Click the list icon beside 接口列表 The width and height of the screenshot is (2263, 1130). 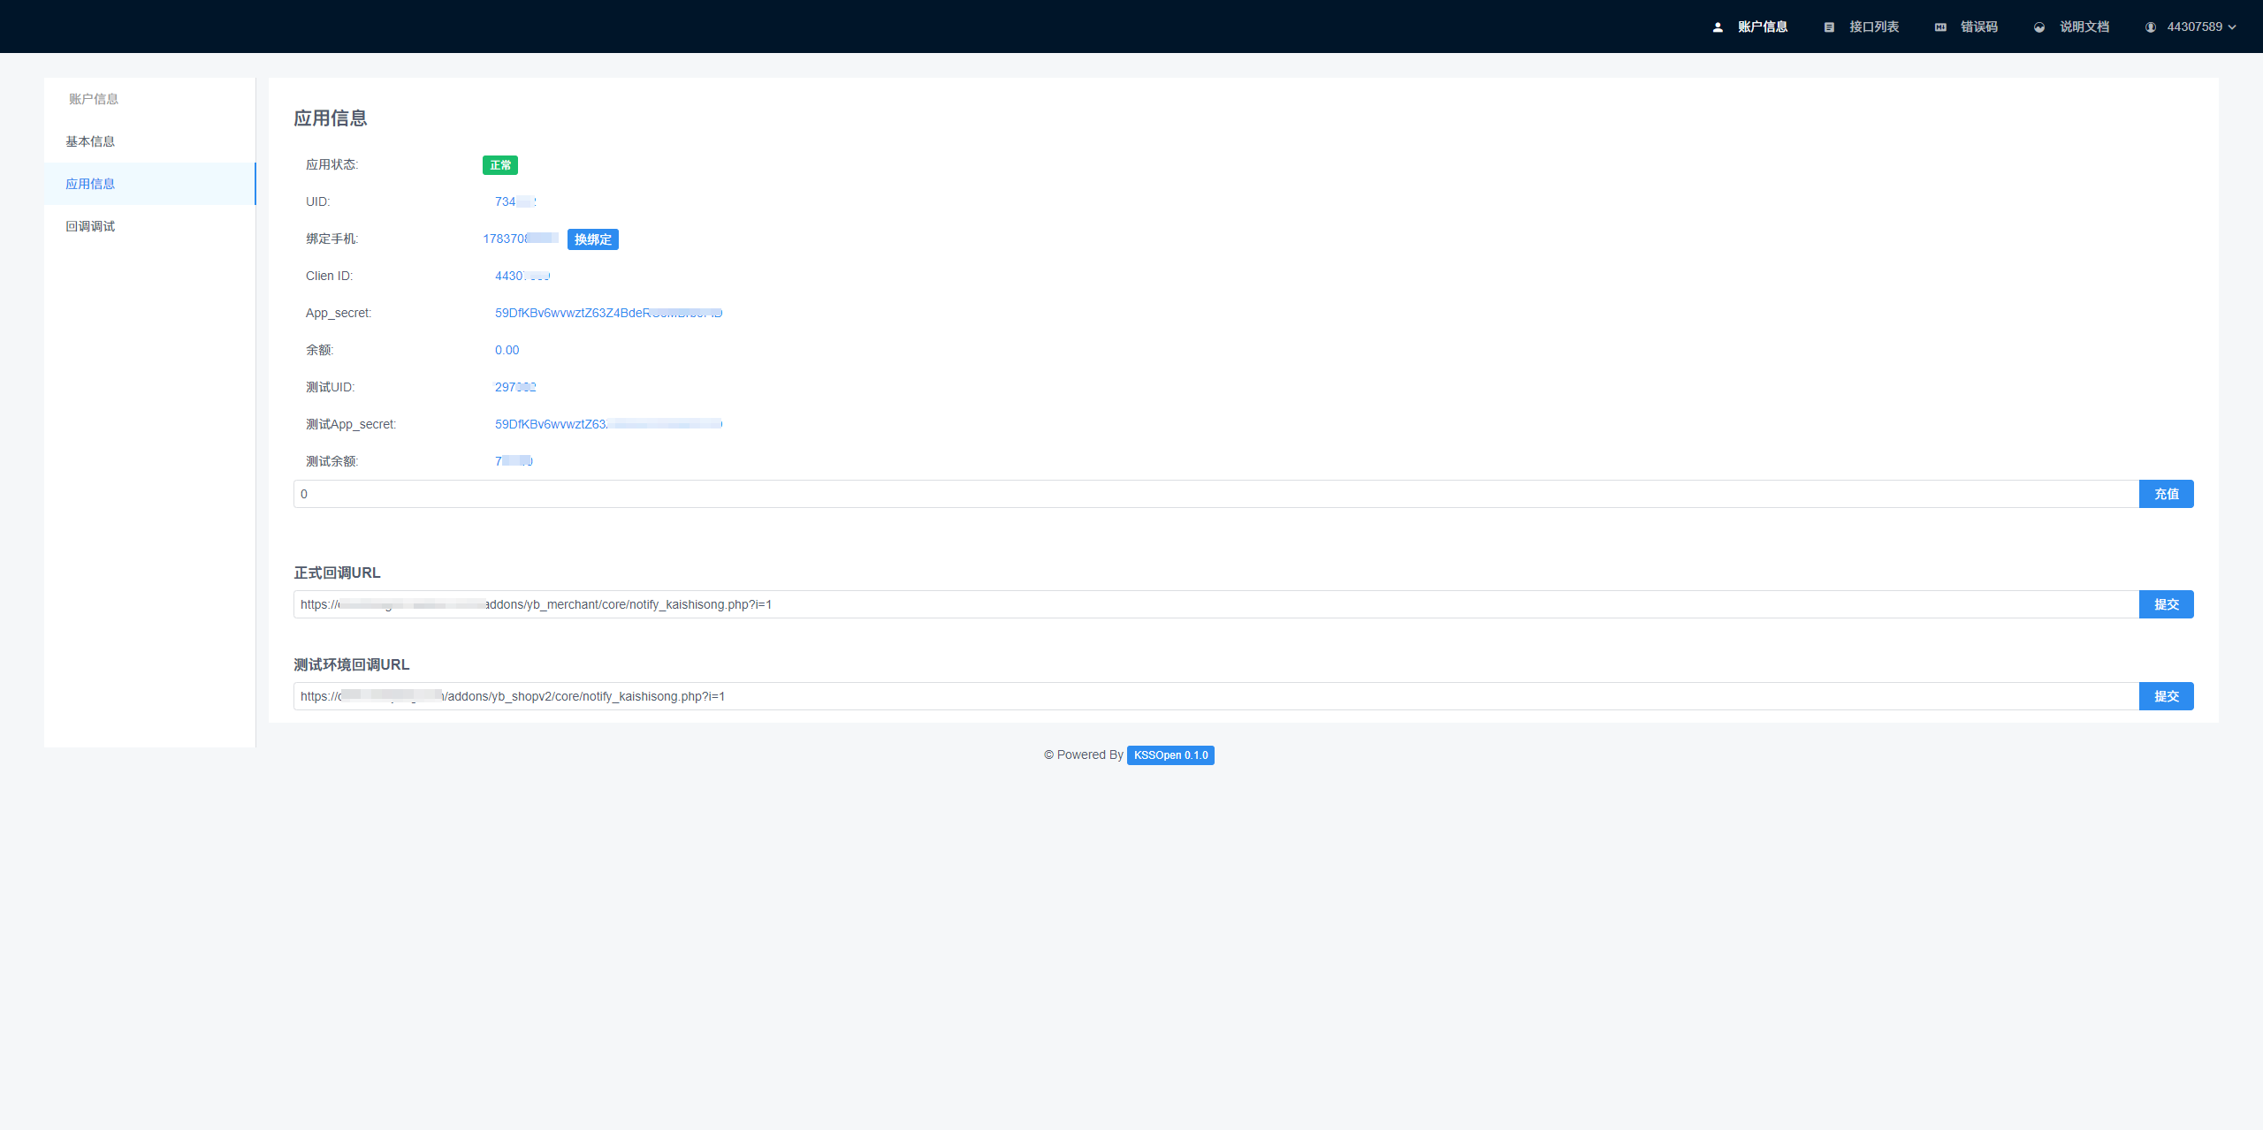coord(1829,27)
